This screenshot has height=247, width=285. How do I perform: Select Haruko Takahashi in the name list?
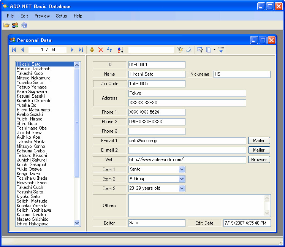tap(34, 69)
